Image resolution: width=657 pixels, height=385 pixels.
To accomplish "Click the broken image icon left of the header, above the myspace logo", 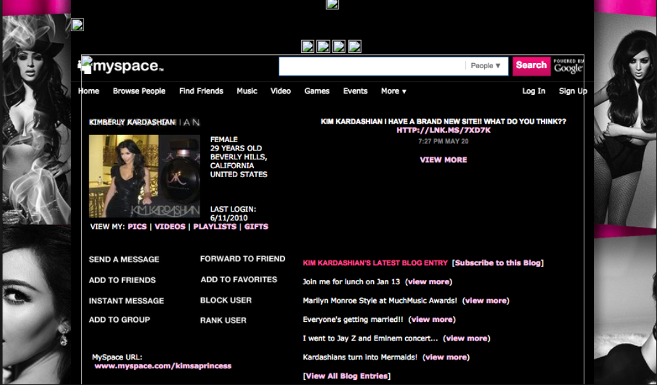I will (x=77, y=25).
